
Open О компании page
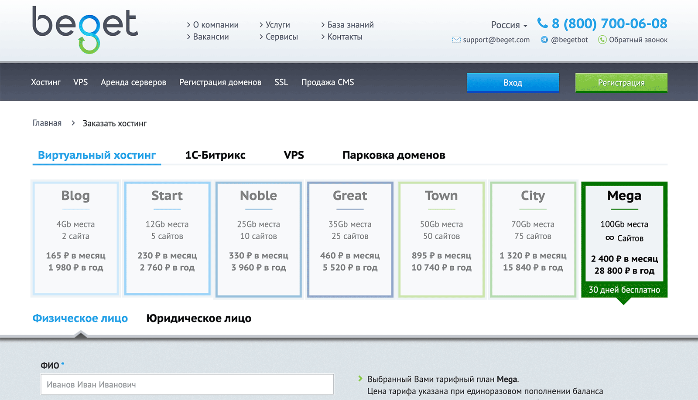pyautogui.click(x=216, y=25)
